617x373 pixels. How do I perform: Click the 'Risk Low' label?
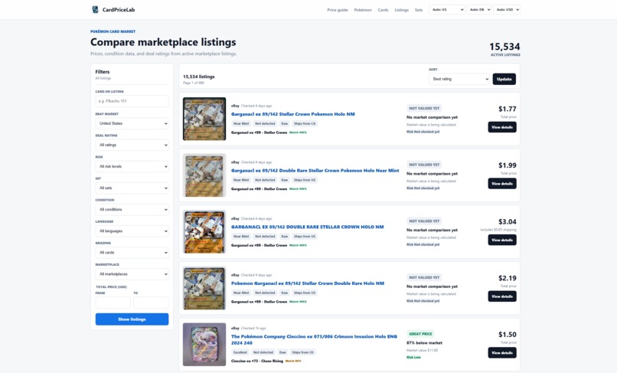(413, 357)
